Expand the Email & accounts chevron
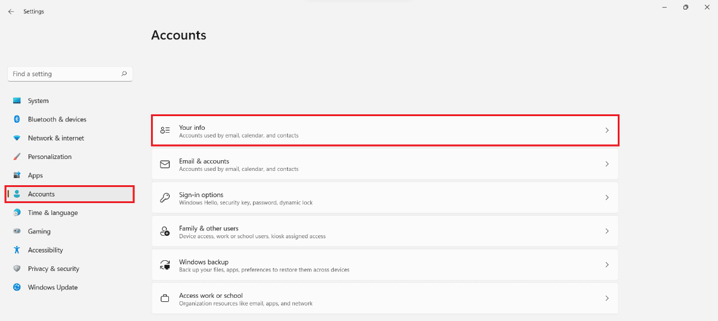This screenshot has height=321, width=718. 607,164
